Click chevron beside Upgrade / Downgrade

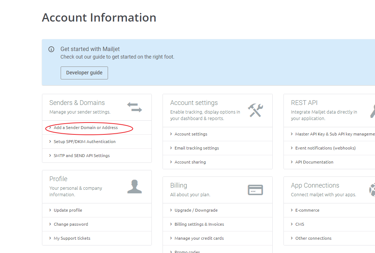pyautogui.click(x=171, y=210)
